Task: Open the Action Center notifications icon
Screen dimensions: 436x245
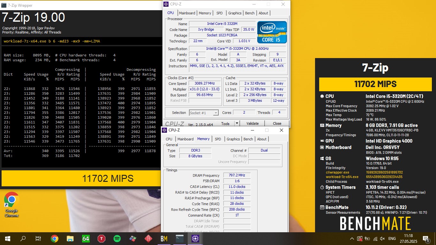Action: point(425,239)
